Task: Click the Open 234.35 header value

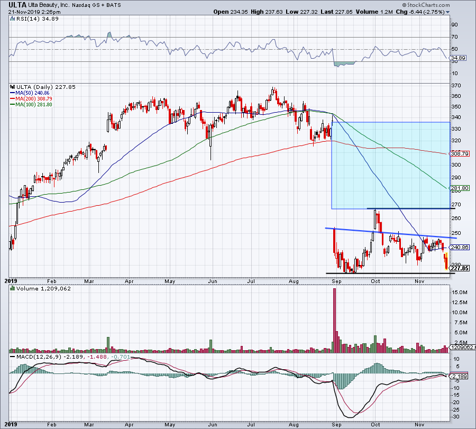Action: pos(231,12)
